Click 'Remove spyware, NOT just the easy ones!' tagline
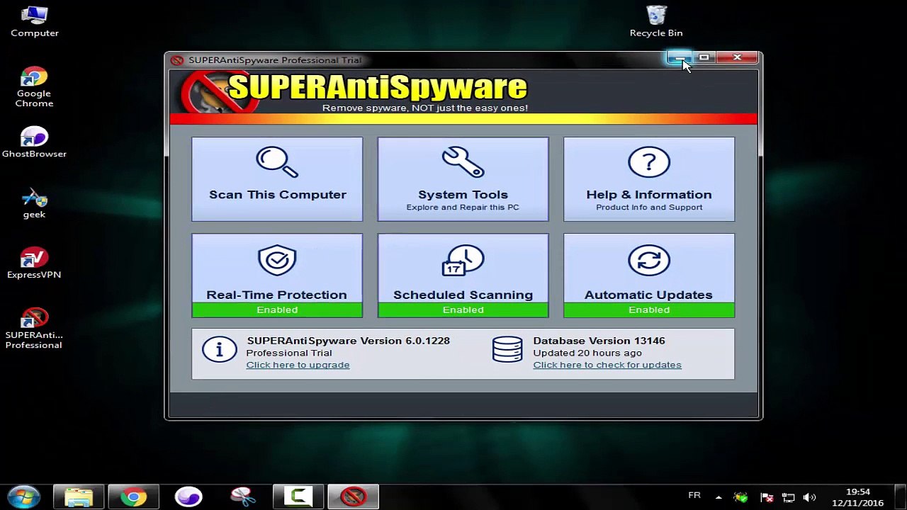Screen dimensions: 907x510 point(425,108)
